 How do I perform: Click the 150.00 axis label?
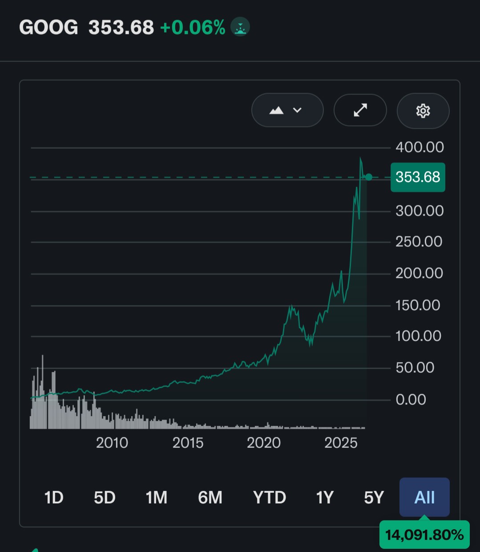coord(418,305)
